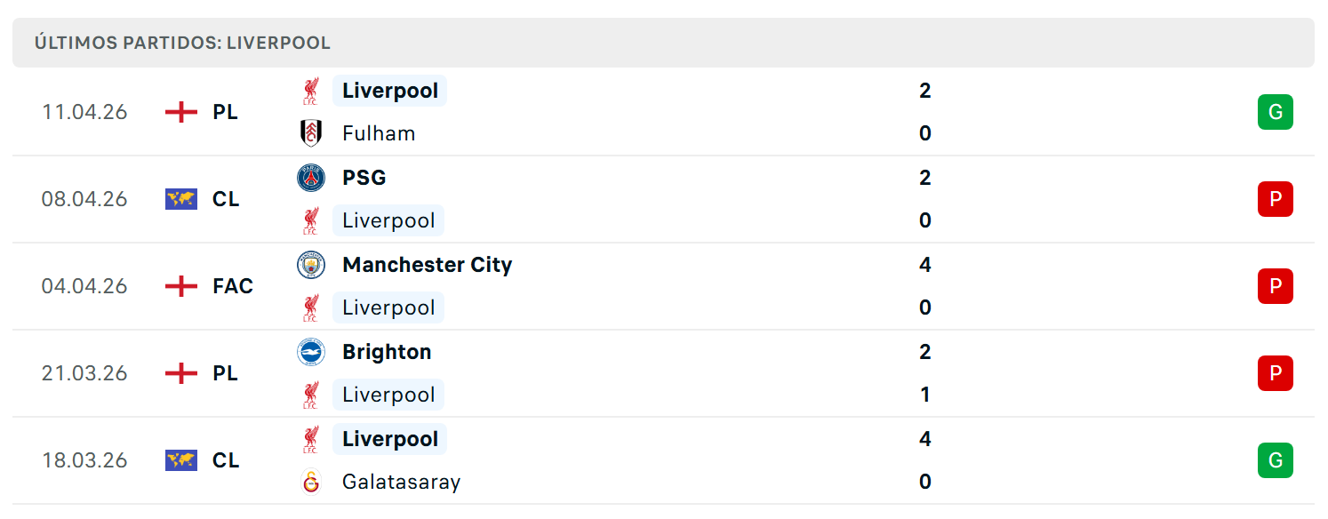Image resolution: width=1328 pixels, height=519 pixels.
Task: Open the Fulham team link
Action: [379, 133]
